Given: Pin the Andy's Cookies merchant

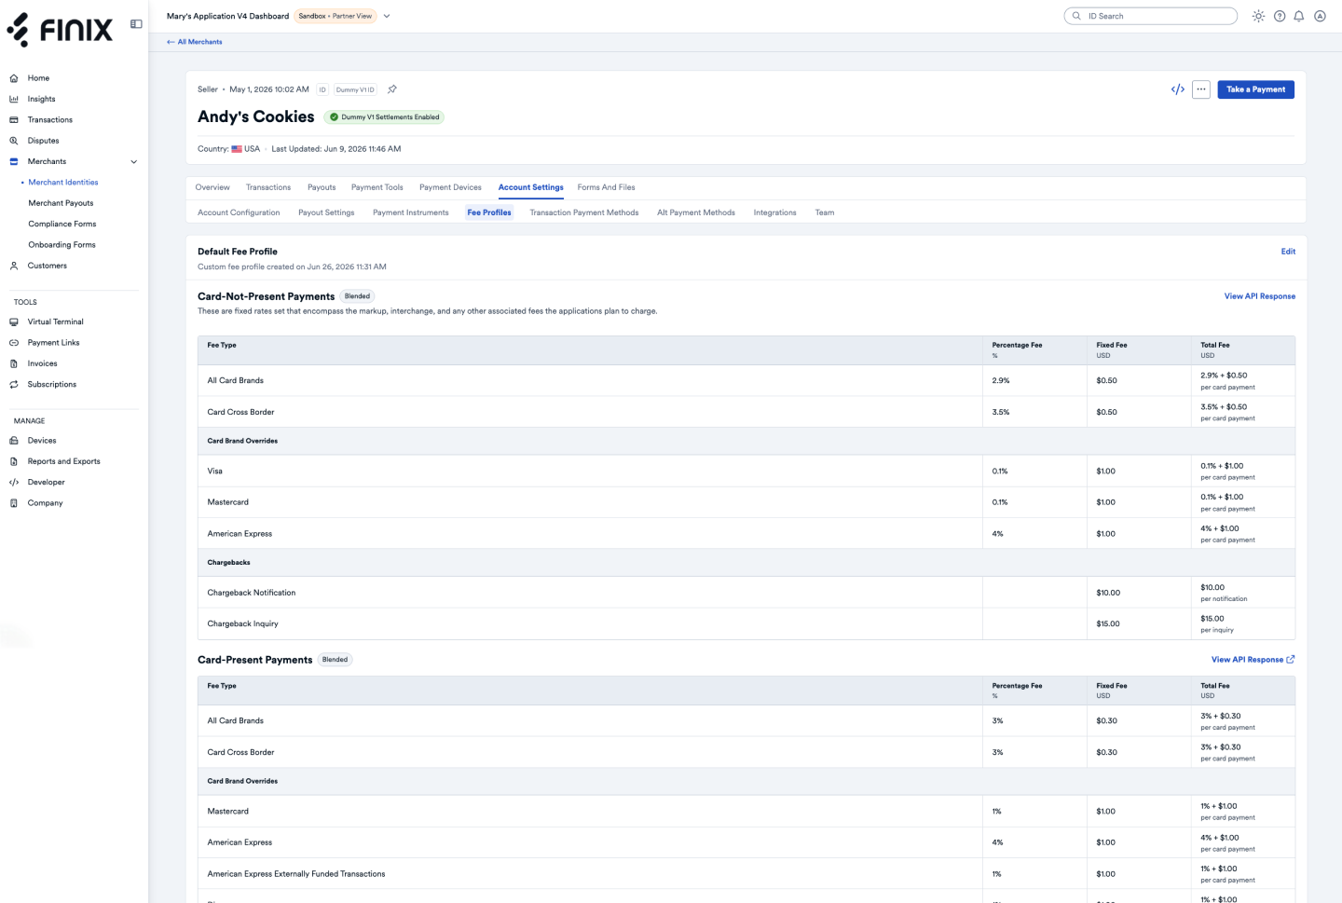Looking at the screenshot, I should pos(392,89).
